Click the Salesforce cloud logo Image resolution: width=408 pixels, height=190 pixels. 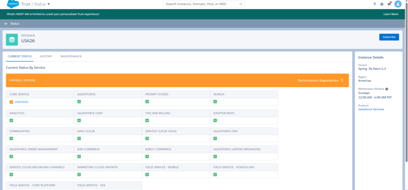(13, 4)
